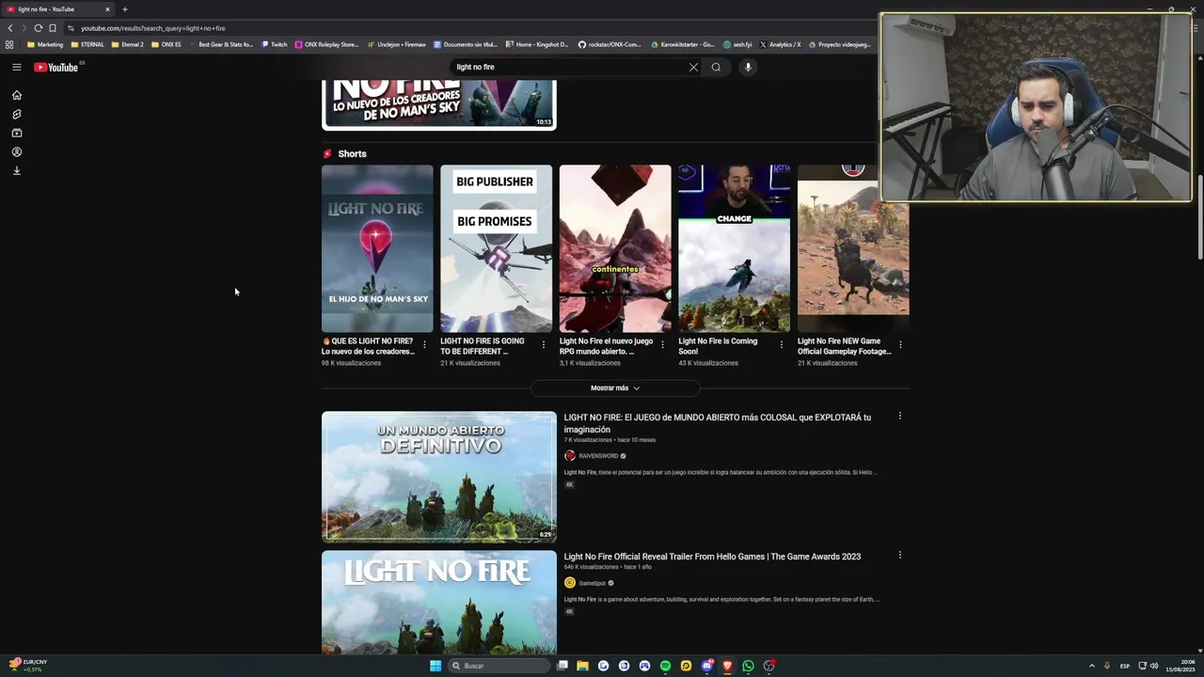Open the ONX ES bookmarks folder

coord(166,44)
